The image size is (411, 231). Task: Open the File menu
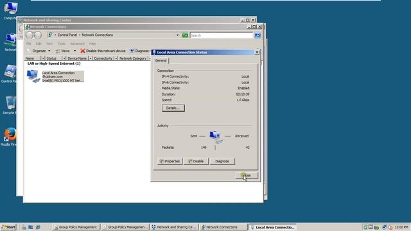coord(28,44)
